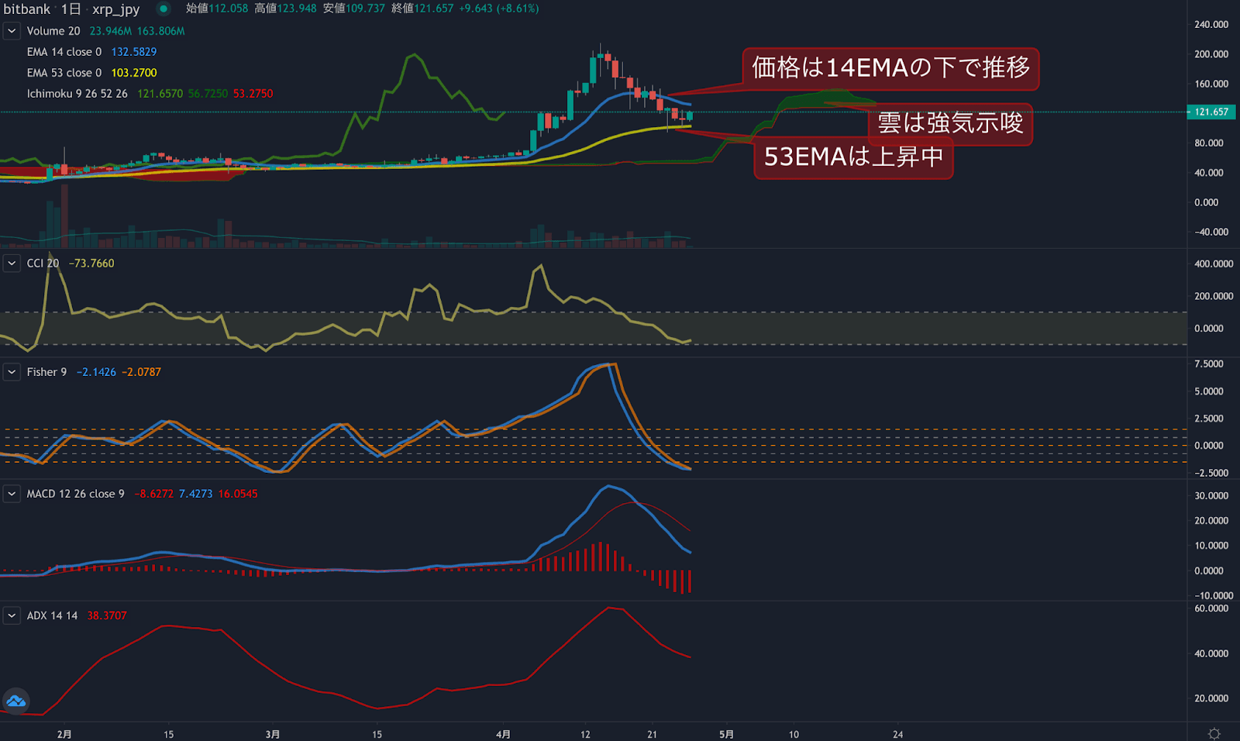Collapse the CCI 20 pane
This screenshot has height=741, width=1240.
tap(11, 263)
